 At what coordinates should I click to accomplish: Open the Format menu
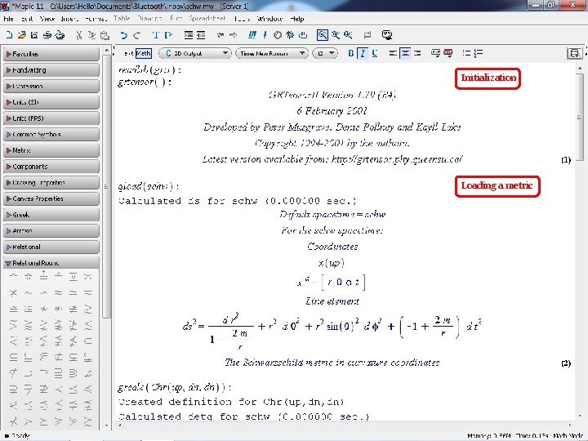(x=96, y=19)
